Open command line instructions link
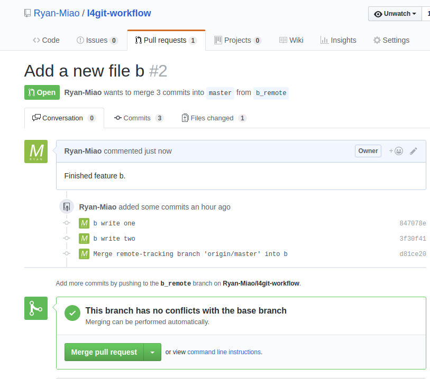 point(224,352)
